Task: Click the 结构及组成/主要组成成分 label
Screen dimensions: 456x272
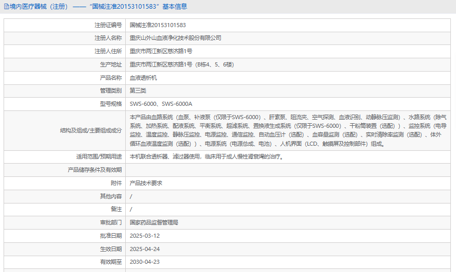Action: coord(91,130)
